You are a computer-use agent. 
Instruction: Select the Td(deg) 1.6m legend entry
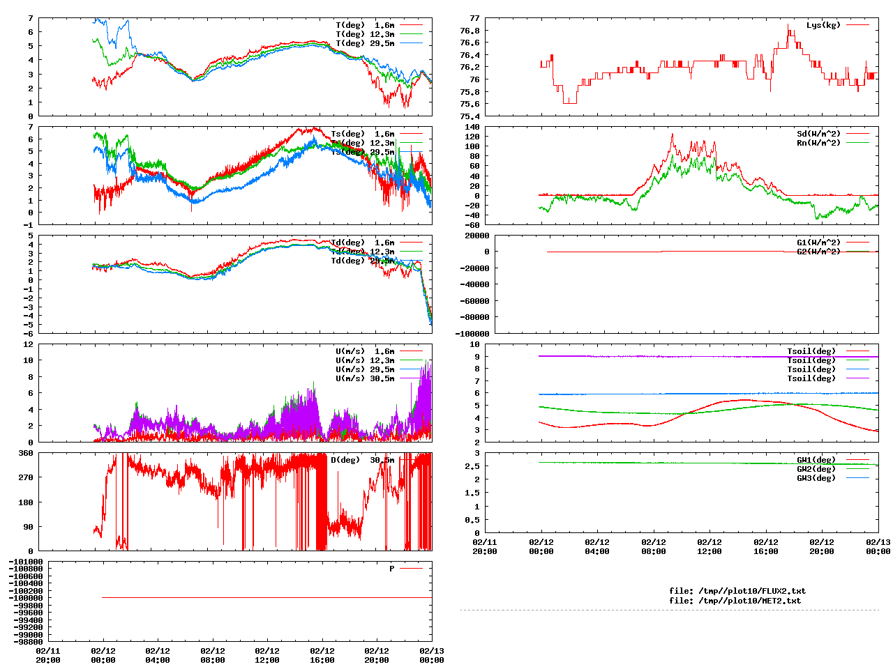pyautogui.click(x=363, y=243)
